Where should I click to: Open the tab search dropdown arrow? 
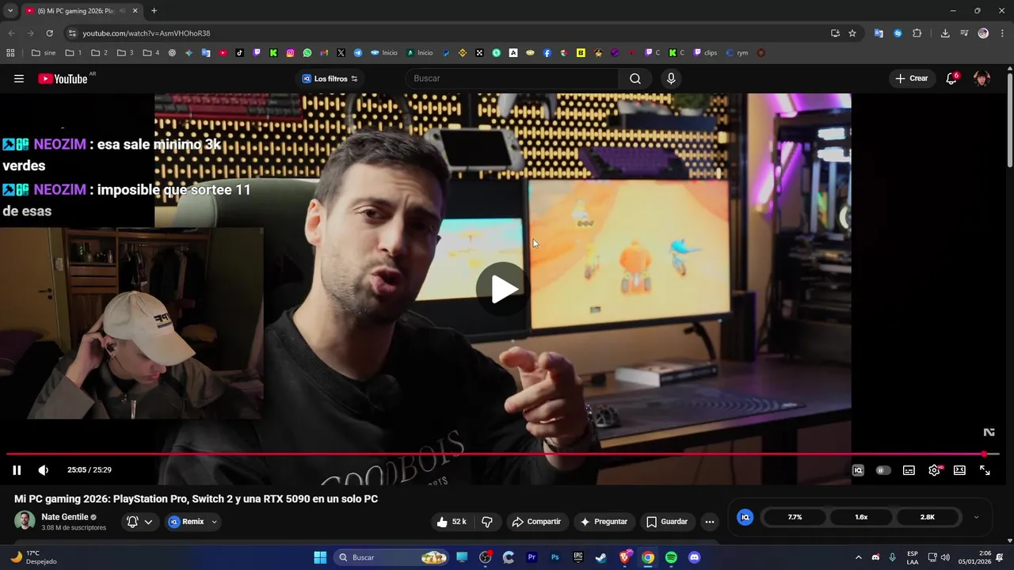click(10, 10)
